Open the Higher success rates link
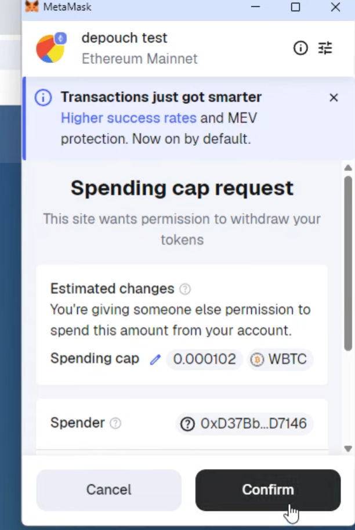Viewport: 355px width, 530px height. (x=128, y=118)
